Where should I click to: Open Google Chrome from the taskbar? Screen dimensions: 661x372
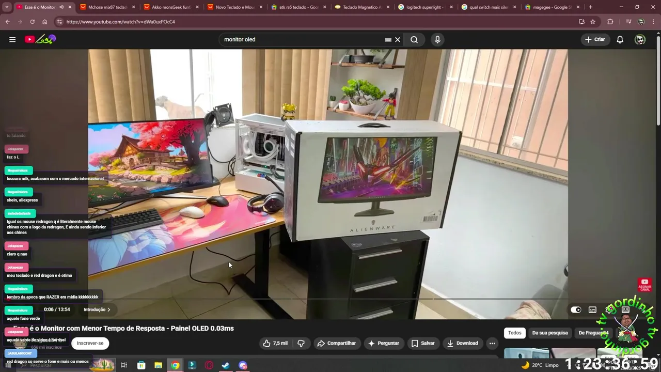[x=175, y=365]
